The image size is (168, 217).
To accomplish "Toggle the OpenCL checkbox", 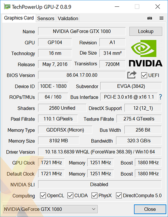I will [43, 196].
